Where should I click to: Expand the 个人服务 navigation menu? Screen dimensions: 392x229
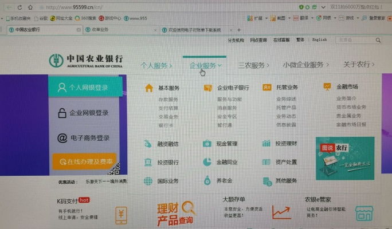156,66
